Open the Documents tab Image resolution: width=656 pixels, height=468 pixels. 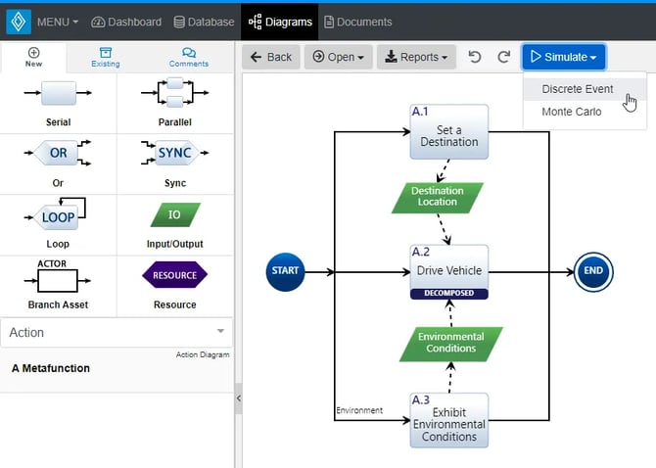(358, 22)
